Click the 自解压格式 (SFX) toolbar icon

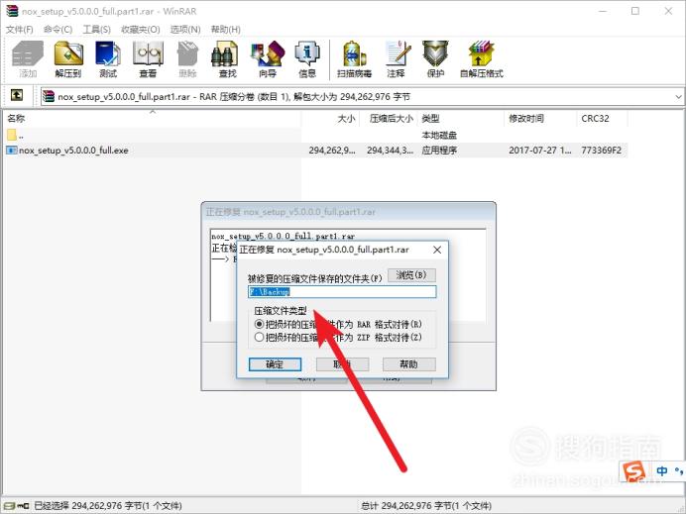tap(481, 59)
